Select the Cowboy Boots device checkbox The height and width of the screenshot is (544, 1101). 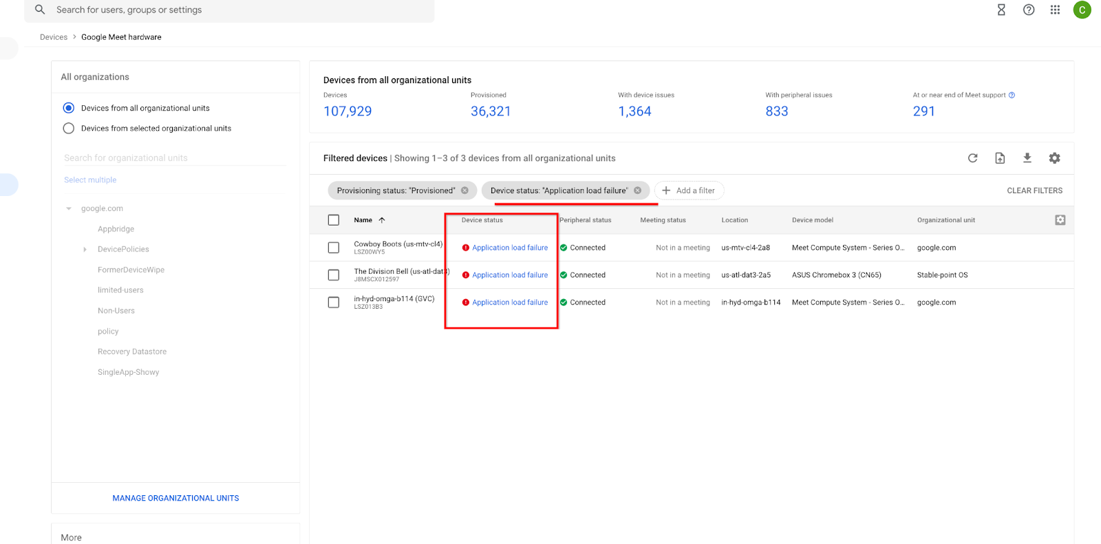(x=334, y=248)
